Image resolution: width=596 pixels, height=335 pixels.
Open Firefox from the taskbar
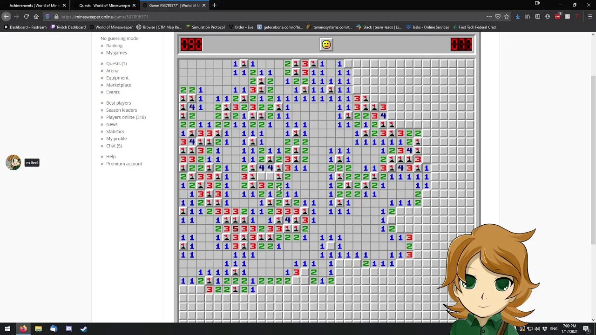point(23,329)
